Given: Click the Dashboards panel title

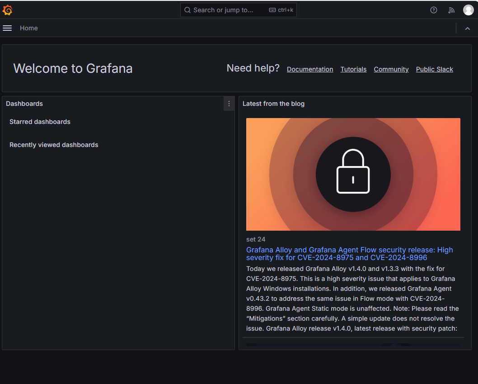Looking at the screenshot, I should pos(24,104).
